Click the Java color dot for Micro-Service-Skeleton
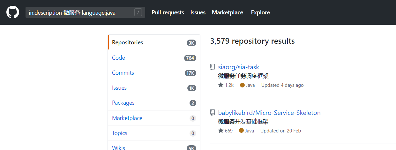This screenshot has width=396, height=150. pos(241,131)
